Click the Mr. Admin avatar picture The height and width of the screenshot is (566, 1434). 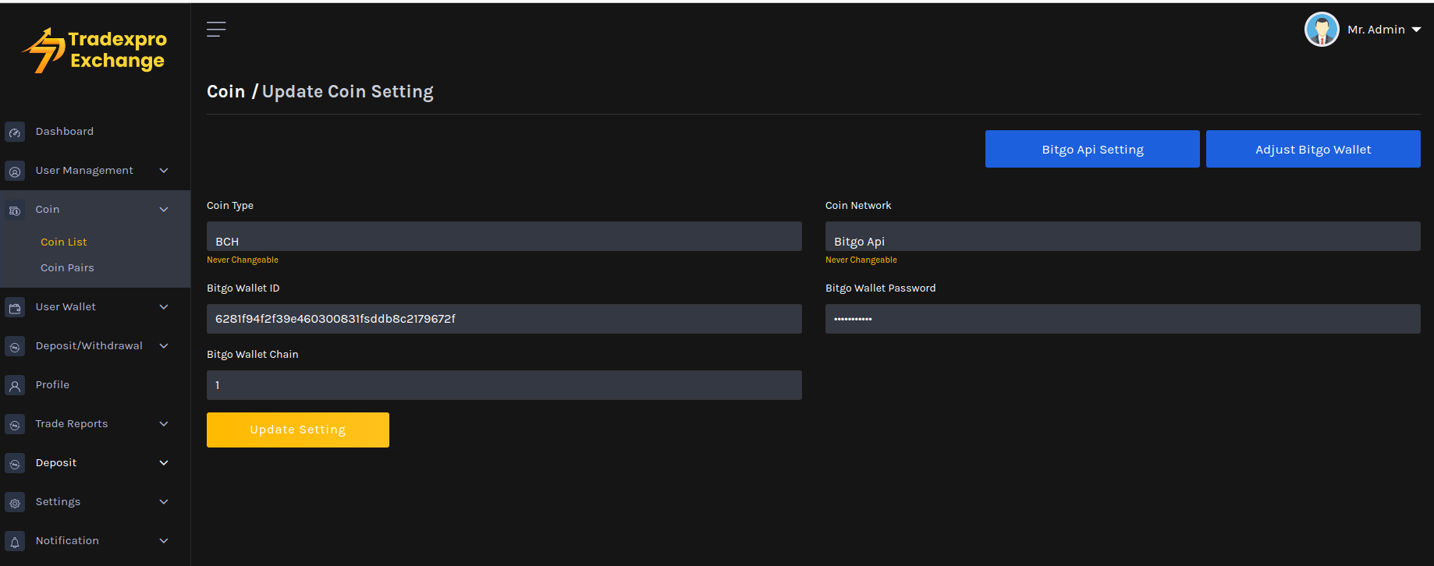point(1321,30)
